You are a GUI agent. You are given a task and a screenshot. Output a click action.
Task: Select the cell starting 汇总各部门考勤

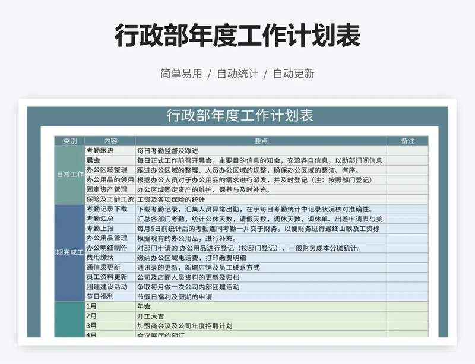point(261,219)
